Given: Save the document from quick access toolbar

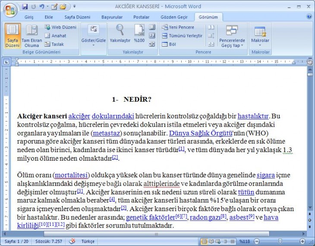Looking at the screenshot, I should click(x=25, y=6).
